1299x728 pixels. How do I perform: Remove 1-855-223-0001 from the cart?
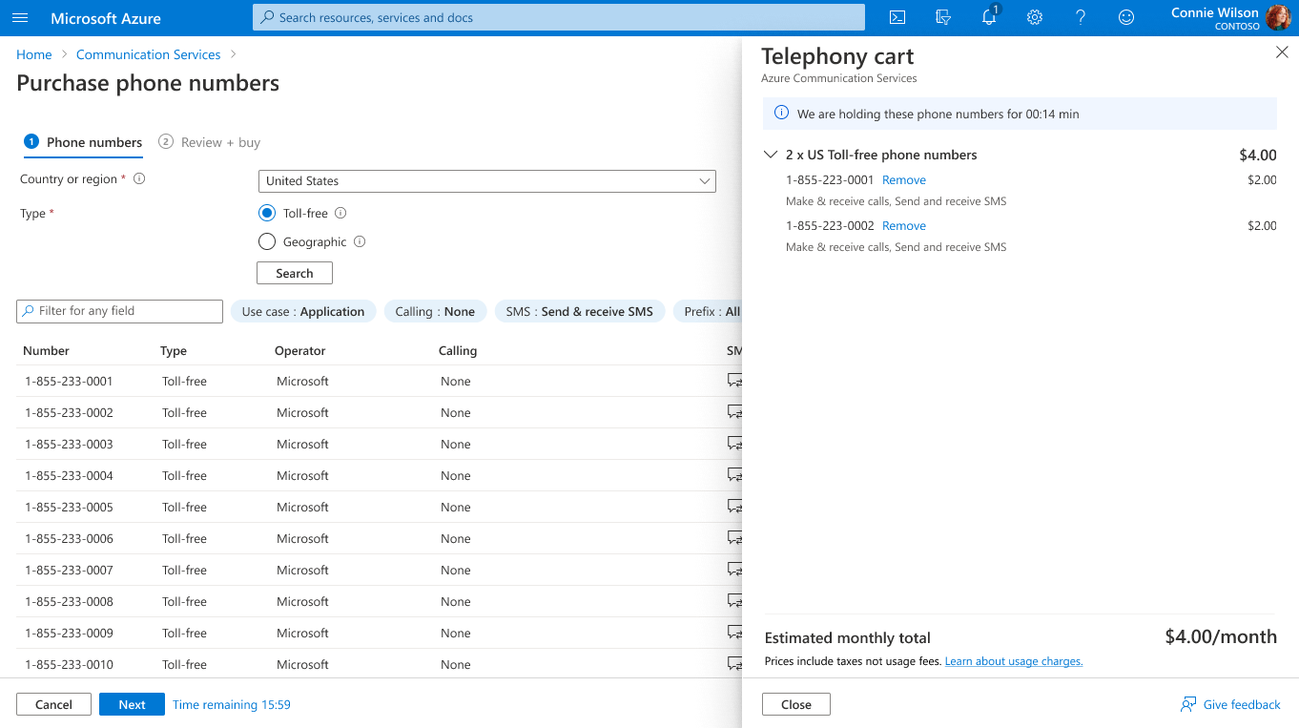[x=903, y=180]
